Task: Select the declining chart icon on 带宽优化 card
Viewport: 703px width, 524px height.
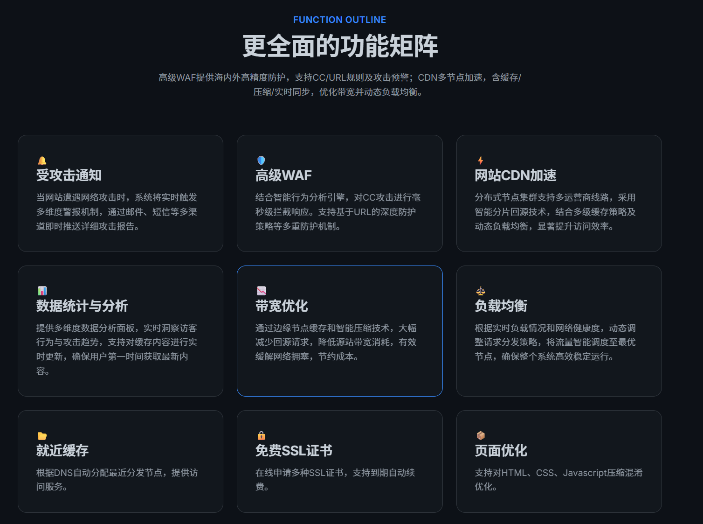Action: (x=261, y=291)
